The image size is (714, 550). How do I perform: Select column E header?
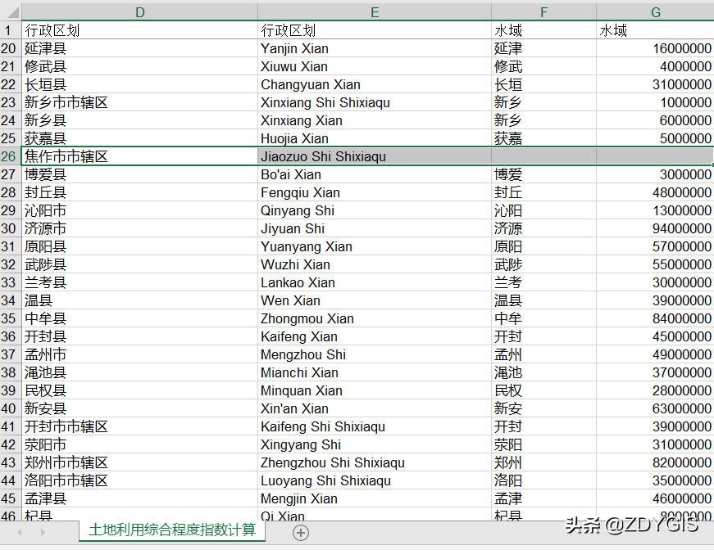click(x=375, y=11)
